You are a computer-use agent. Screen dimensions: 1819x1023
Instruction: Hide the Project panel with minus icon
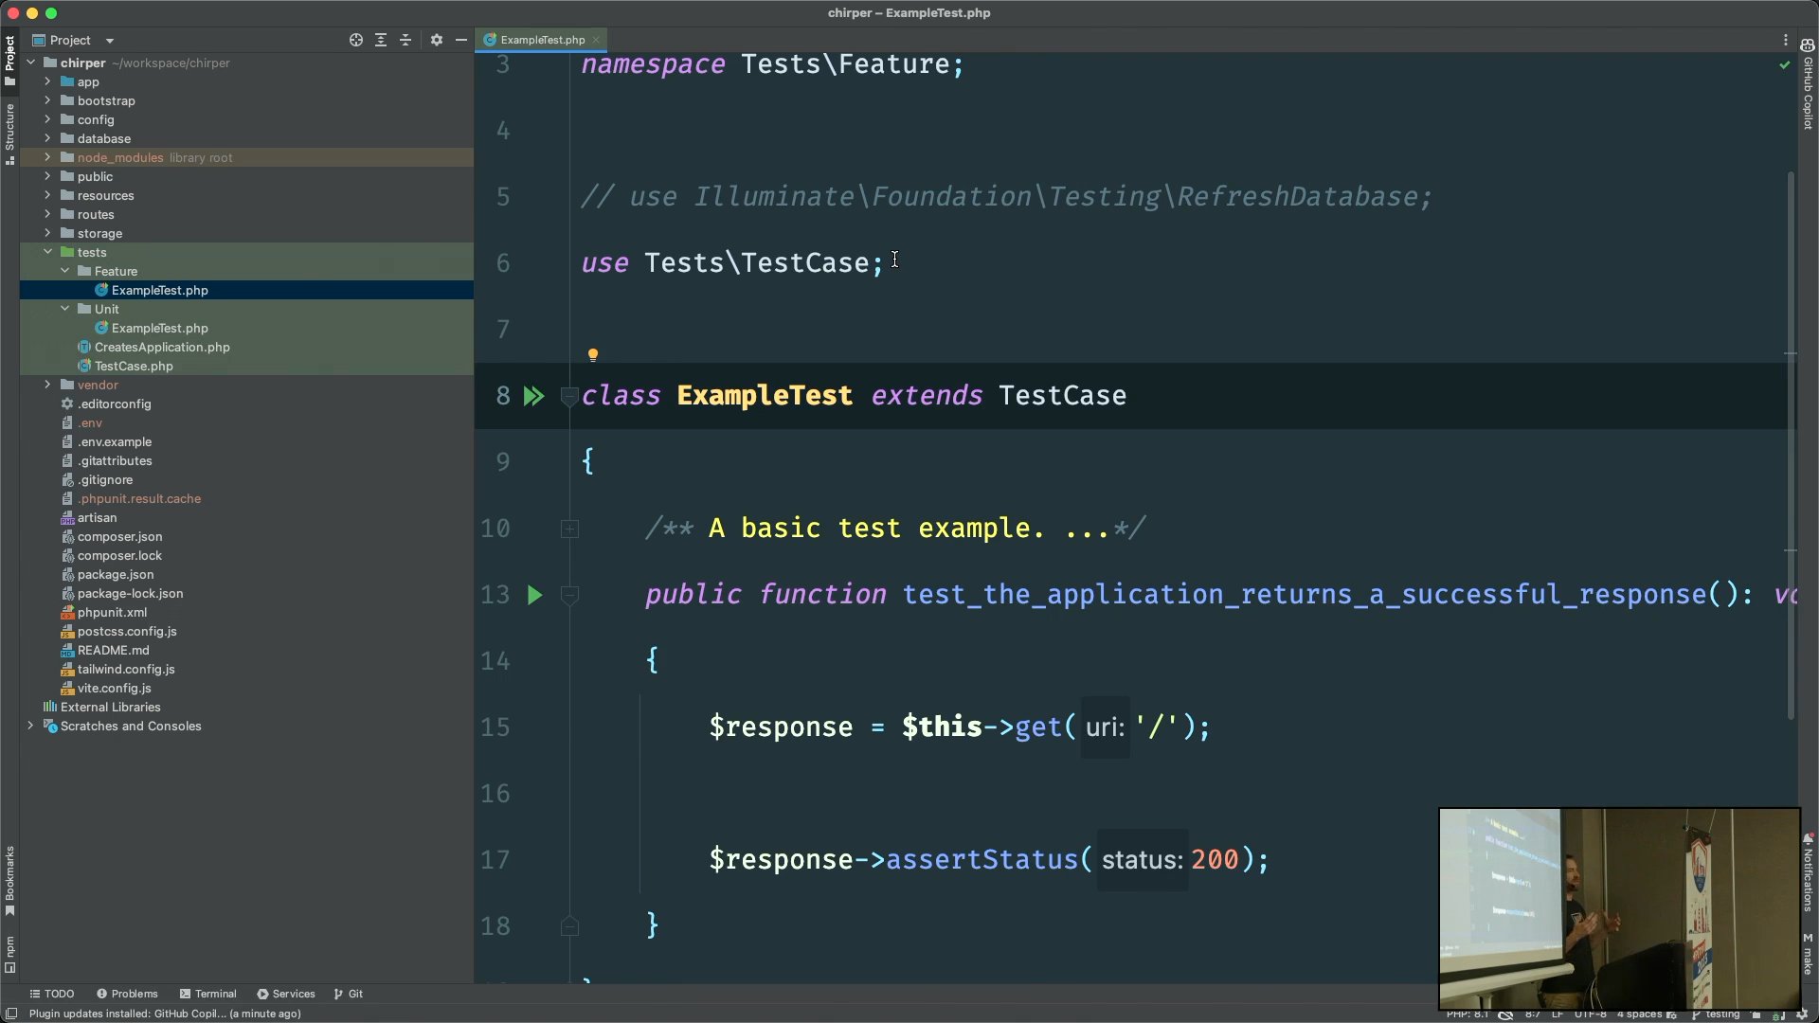click(x=461, y=40)
